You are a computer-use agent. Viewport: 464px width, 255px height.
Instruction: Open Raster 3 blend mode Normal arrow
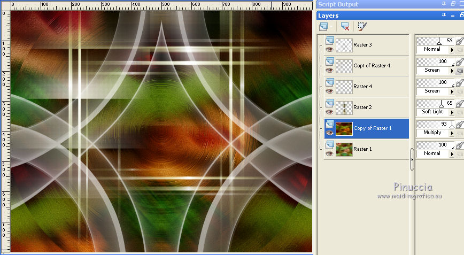(x=452, y=50)
